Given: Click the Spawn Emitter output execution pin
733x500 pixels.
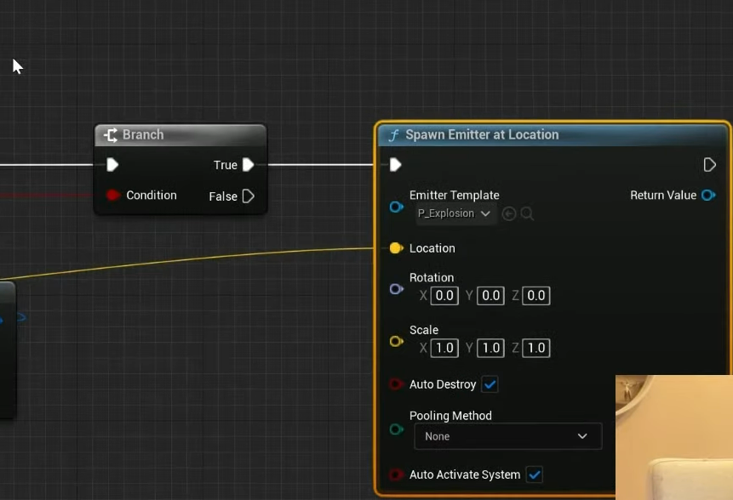Looking at the screenshot, I should 709,165.
